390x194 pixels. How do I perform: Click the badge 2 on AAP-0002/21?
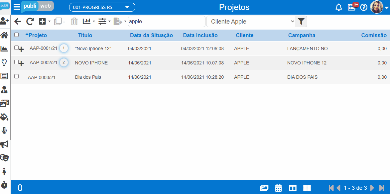coord(64,62)
